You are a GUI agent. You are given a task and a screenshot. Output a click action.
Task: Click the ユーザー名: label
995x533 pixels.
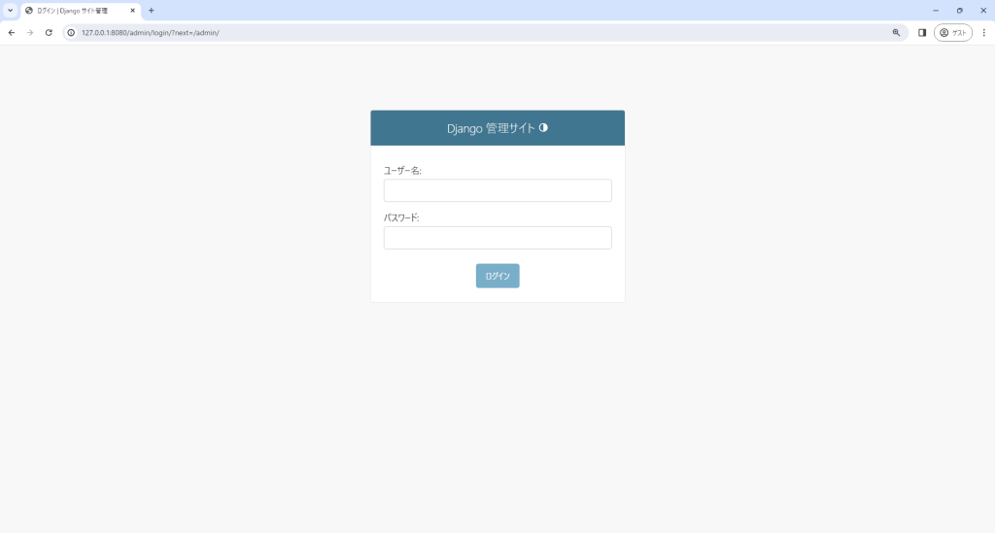coord(402,171)
